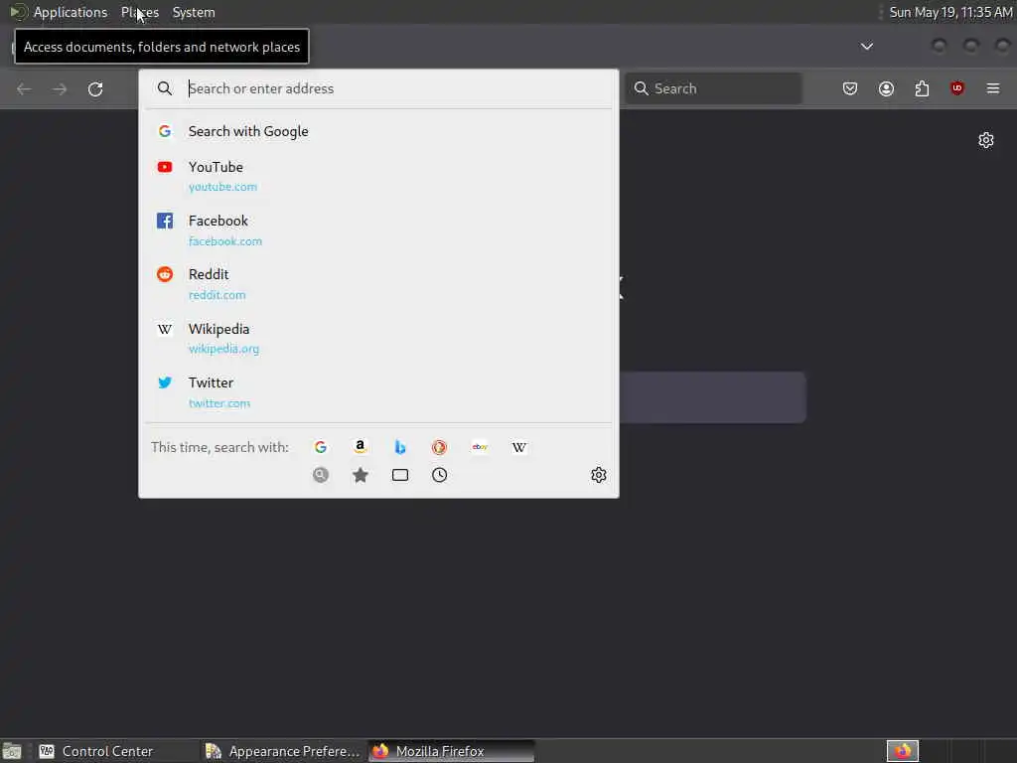This screenshot has height=763, width=1017.
Task: Open the Reddit suggestion
Action: (x=378, y=283)
